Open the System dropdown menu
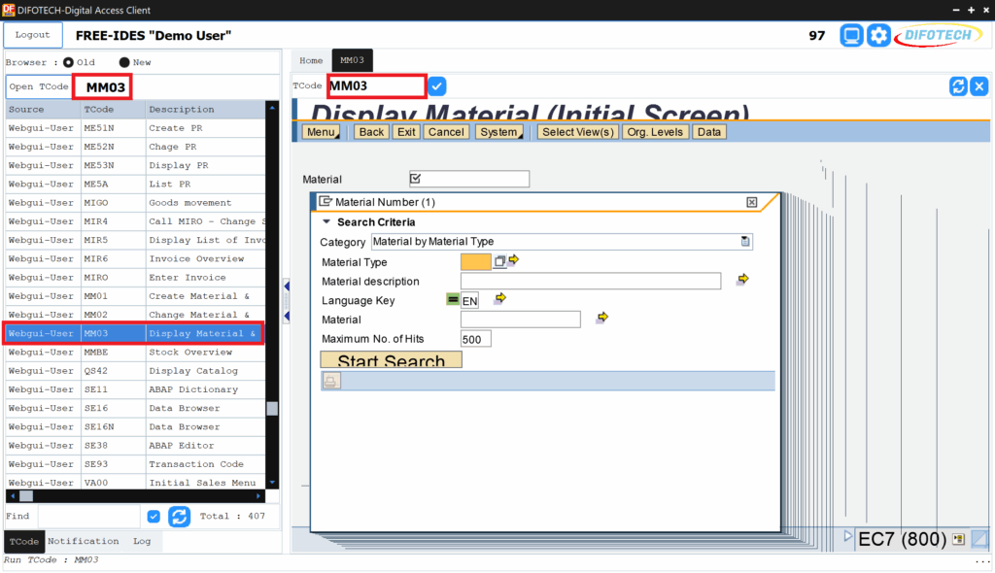The image size is (995, 573). [x=500, y=132]
